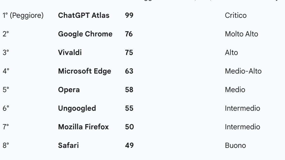Click Intermedio rating in the Ungoogled row
Viewport: 285px width, 160px height.
pyautogui.click(x=242, y=108)
